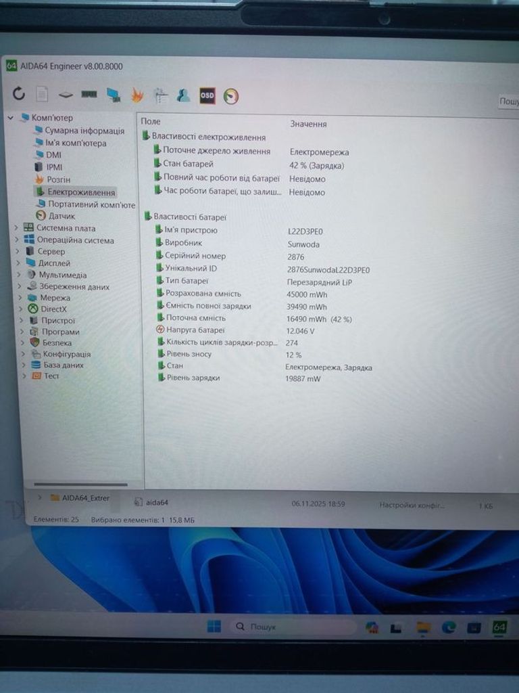The height and width of the screenshot is (693, 519).
Task: Click the Напруга батареї row
Action: (x=236, y=330)
